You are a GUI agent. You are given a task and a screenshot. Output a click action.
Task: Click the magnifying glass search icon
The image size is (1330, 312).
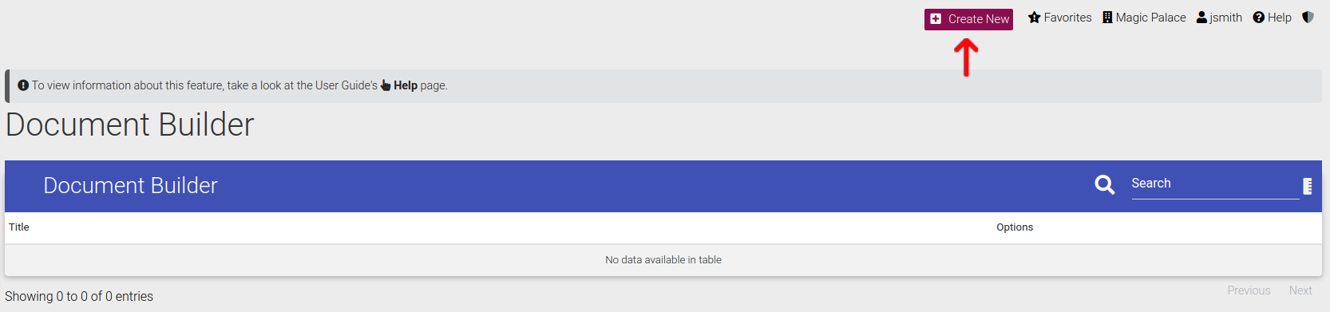[x=1105, y=184]
